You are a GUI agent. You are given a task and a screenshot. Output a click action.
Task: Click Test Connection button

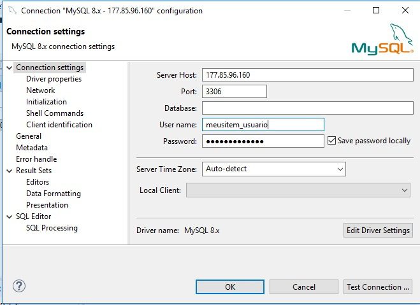[x=378, y=287]
